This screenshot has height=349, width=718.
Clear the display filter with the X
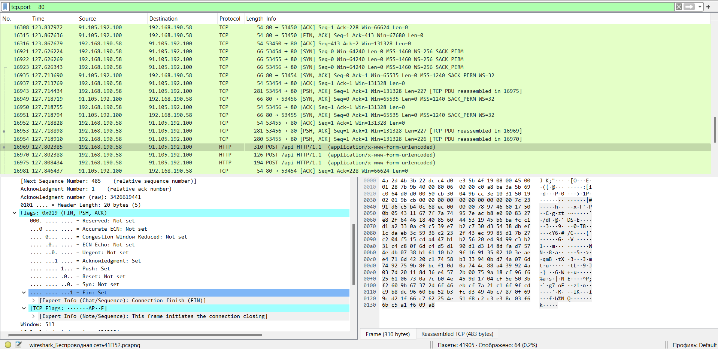pos(679,7)
